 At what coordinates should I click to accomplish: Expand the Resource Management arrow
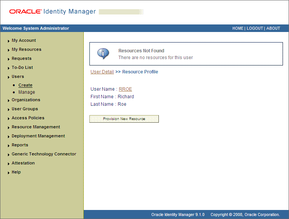8,128
